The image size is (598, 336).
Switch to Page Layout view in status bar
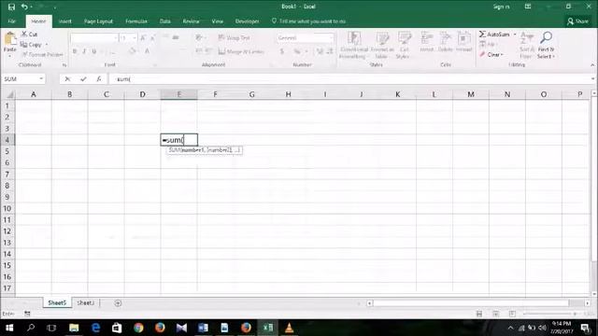496,314
